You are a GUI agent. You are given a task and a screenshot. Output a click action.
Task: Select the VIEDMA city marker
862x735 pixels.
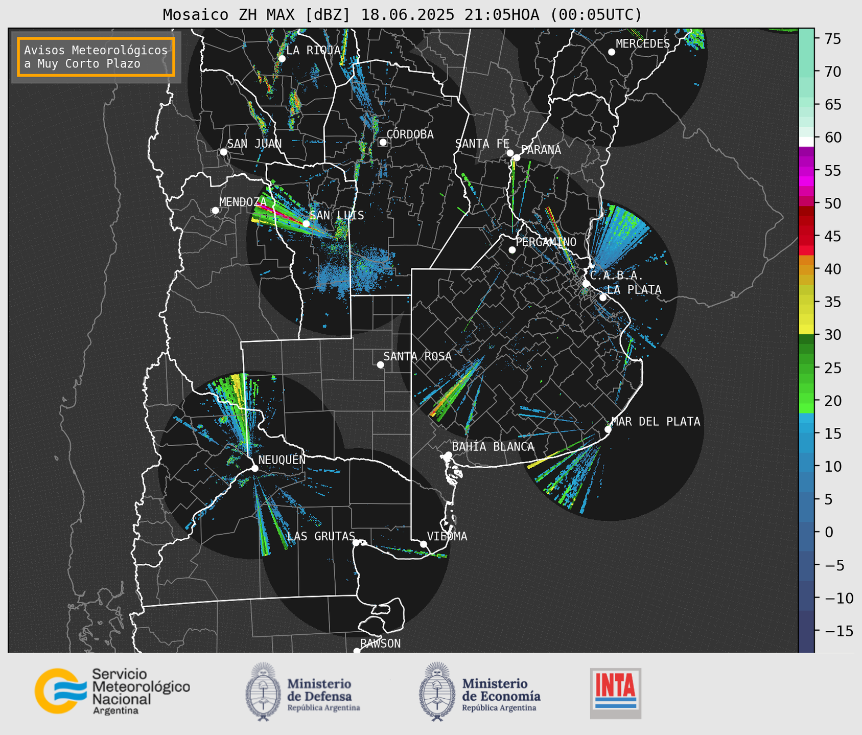(423, 544)
